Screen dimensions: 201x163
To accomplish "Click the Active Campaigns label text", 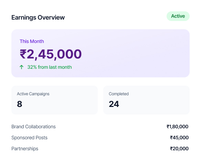I will tap(33, 94).
